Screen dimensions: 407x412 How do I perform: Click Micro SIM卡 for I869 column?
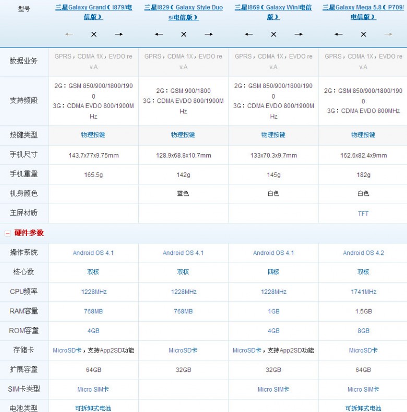pyautogui.click(x=273, y=390)
